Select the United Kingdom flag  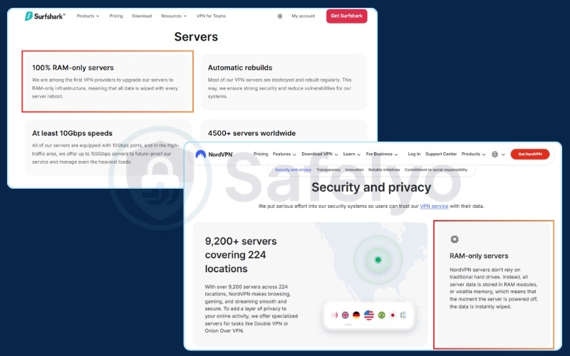click(346, 315)
